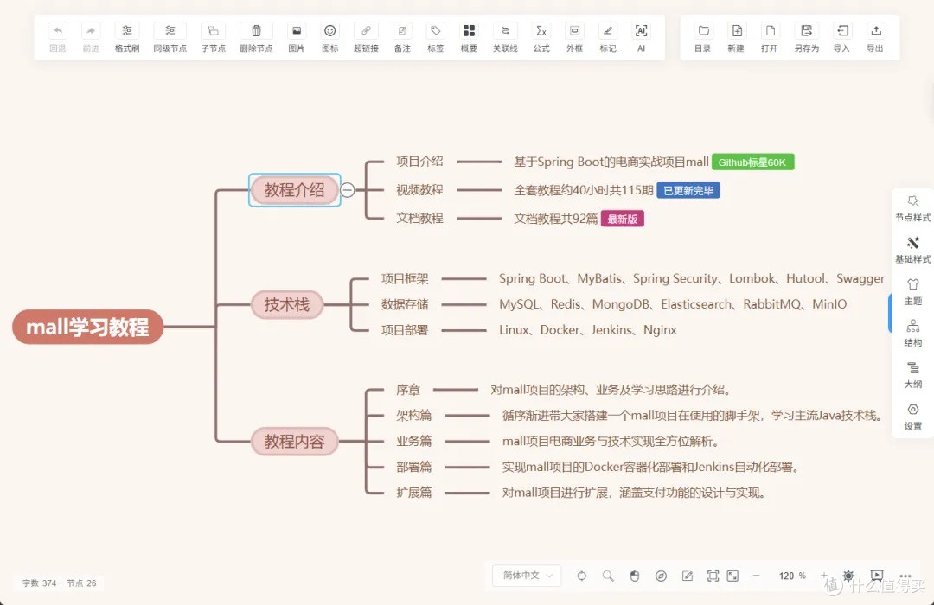Open the 标签 tag tool
Image resolution: width=934 pixels, height=605 pixels.
pyautogui.click(x=435, y=31)
